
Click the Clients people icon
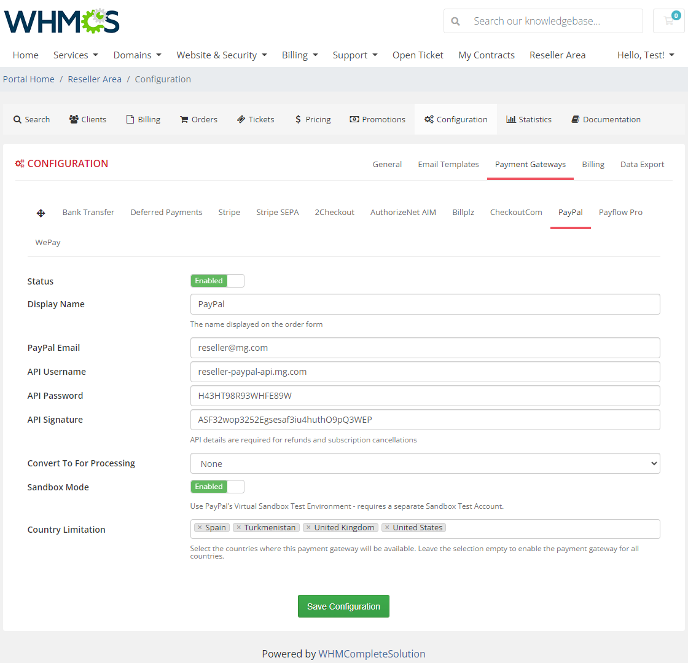(x=74, y=119)
